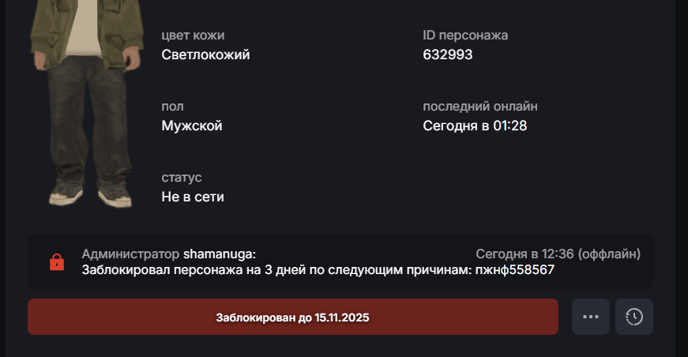Click the ban reason code пжнф558567
The height and width of the screenshot is (357, 688).
pyautogui.click(x=514, y=269)
